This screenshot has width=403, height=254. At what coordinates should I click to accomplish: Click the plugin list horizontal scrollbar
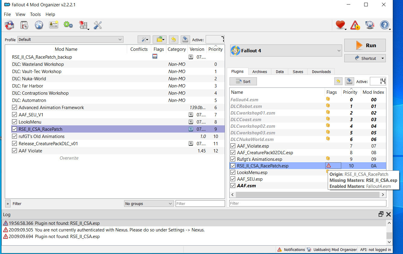pos(308,194)
